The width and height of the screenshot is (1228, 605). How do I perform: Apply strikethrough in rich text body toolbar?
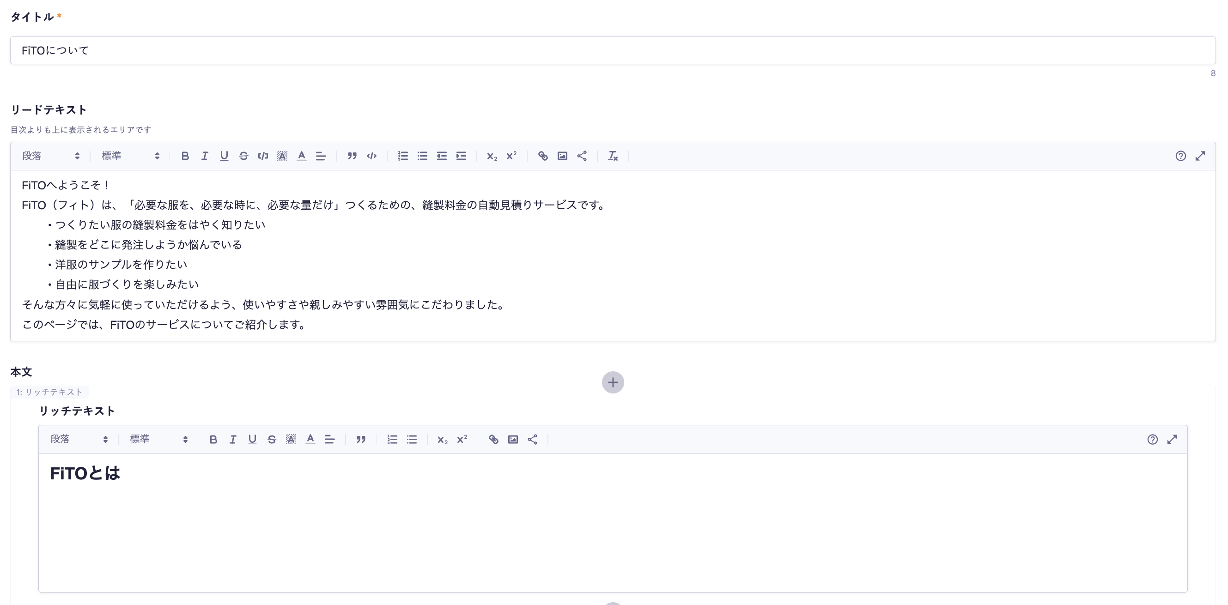(272, 439)
